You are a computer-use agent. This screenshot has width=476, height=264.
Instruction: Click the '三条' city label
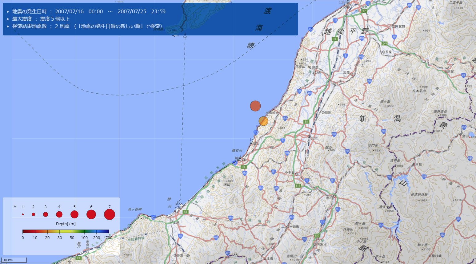[339, 81]
